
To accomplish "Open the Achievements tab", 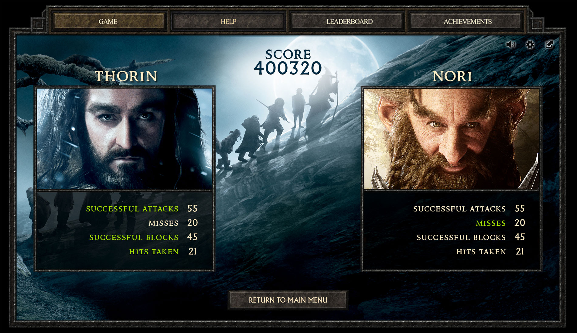I will (x=467, y=21).
